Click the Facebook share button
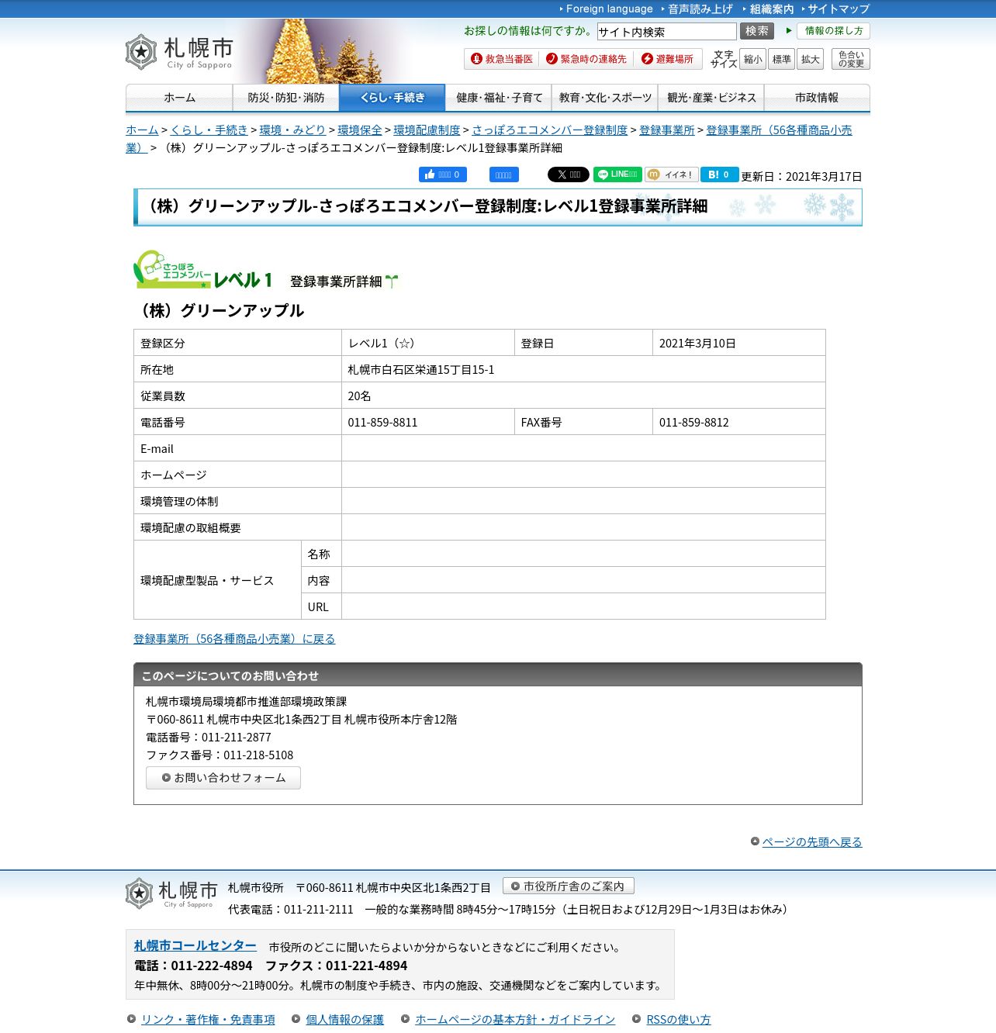This screenshot has height=1033, width=996. coord(503,174)
